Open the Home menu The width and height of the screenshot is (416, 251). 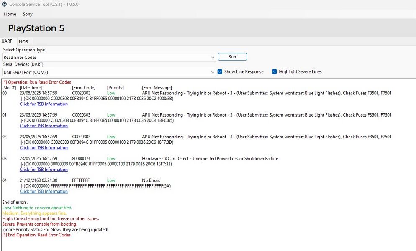(10, 14)
